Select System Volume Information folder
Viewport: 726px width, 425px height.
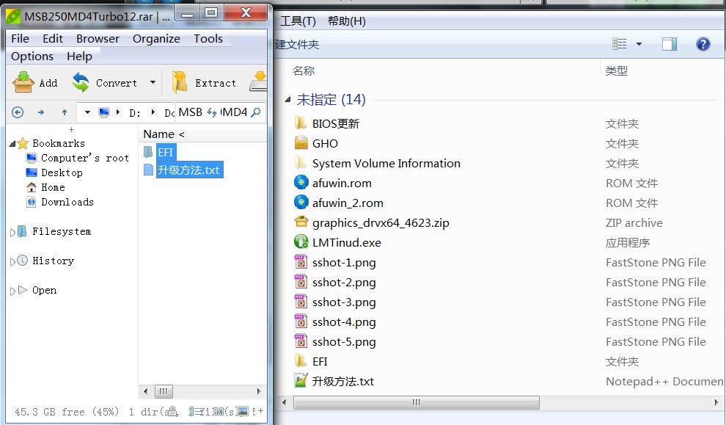pyautogui.click(x=386, y=163)
